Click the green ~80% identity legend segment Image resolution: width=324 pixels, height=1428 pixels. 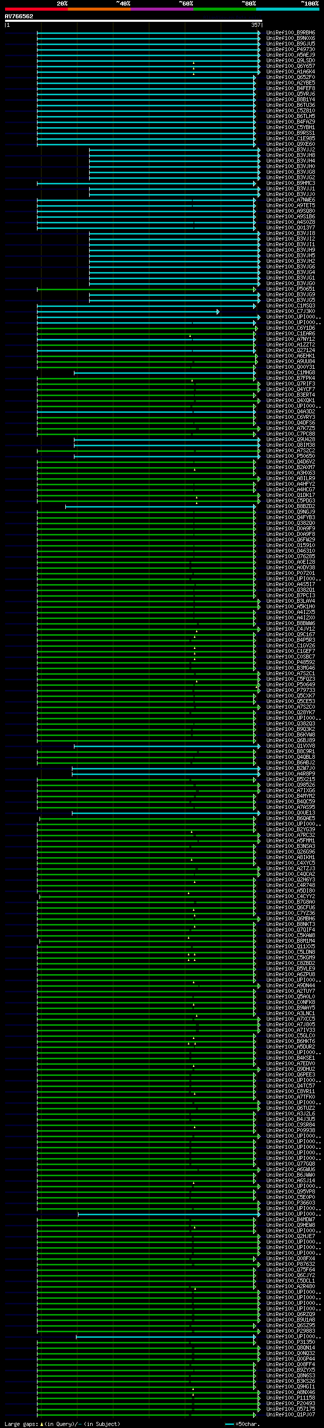coord(225,9)
